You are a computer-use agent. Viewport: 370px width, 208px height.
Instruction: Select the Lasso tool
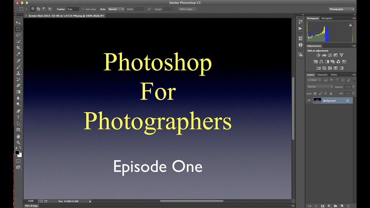[18, 35]
